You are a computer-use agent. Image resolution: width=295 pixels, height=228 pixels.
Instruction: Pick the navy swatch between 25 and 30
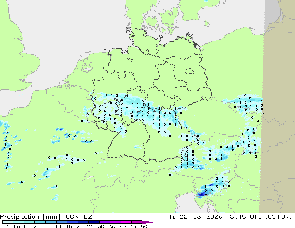tap(94, 222)
